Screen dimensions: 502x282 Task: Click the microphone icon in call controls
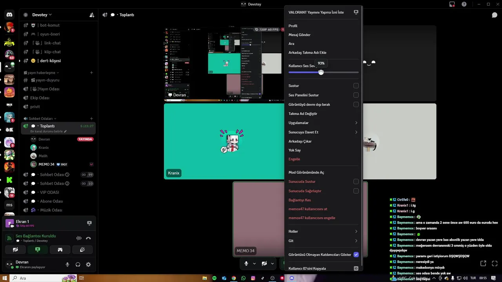(246, 264)
